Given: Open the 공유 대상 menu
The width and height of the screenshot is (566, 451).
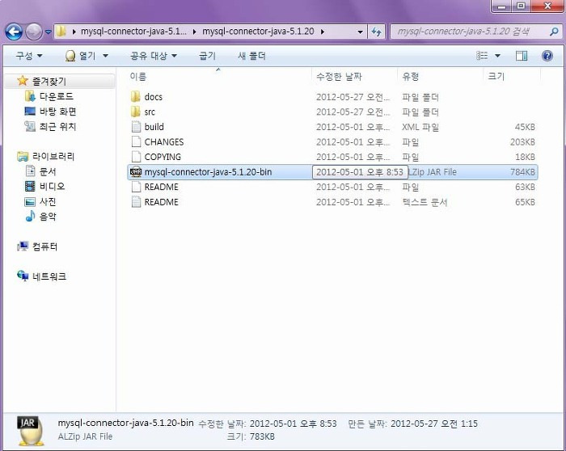Looking at the screenshot, I should coord(154,56).
